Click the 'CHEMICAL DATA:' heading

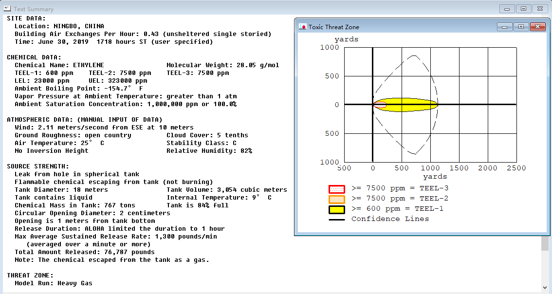[34, 57]
